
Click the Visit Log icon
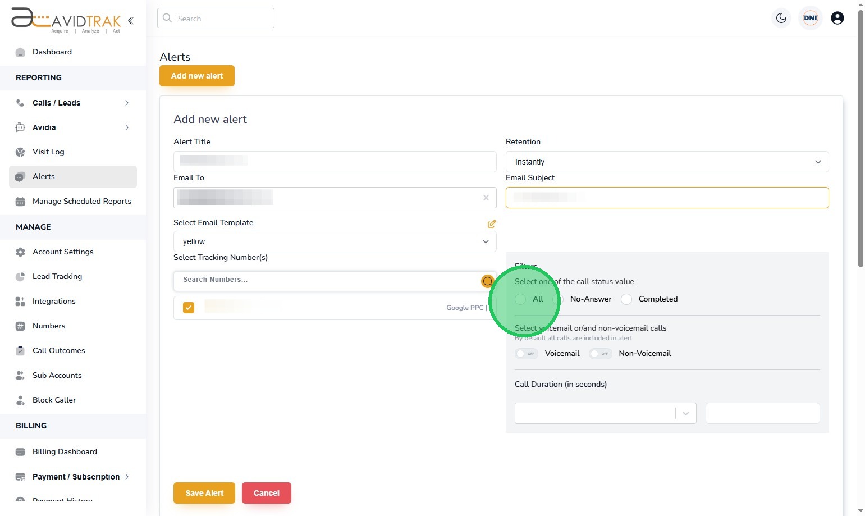coord(20,152)
